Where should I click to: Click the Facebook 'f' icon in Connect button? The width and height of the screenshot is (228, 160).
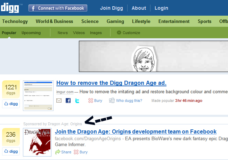pyautogui.click(x=33, y=8)
